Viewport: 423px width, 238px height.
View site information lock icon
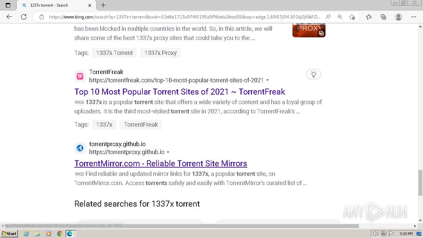click(x=42, y=17)
